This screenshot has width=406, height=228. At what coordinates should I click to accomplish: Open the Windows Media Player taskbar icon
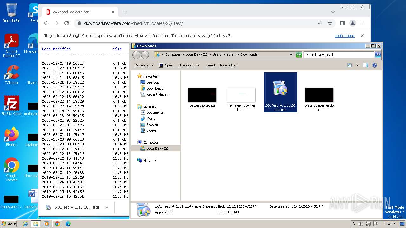pos(47,224)
